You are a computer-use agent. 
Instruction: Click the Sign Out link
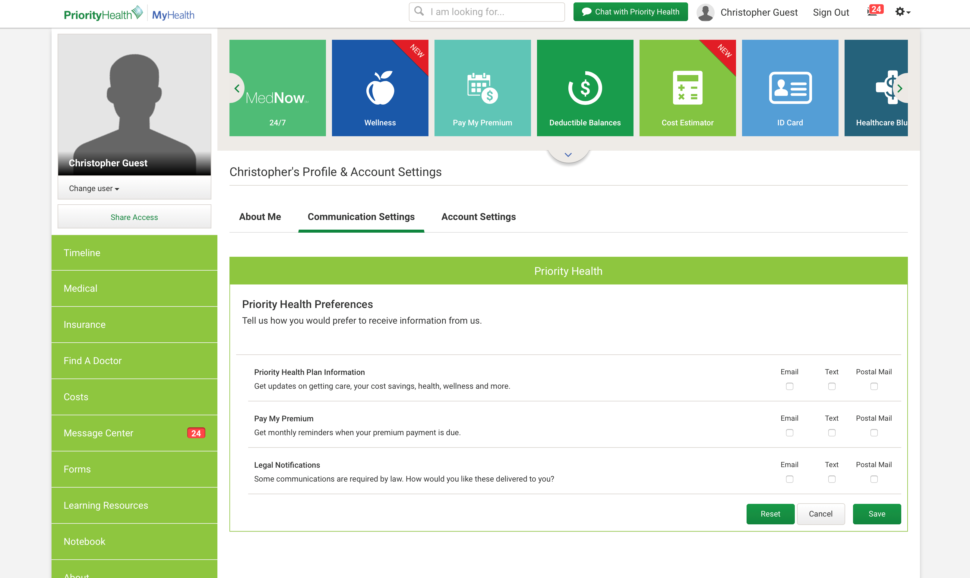click(831, 12)
